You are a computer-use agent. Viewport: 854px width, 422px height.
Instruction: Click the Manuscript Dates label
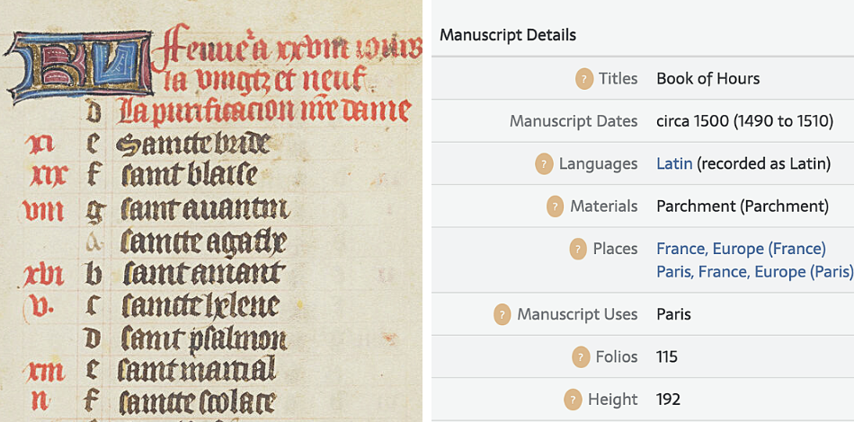point(574,121)
